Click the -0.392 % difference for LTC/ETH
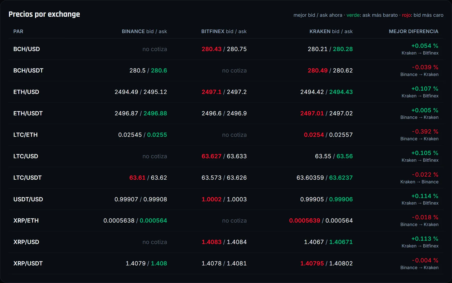 point(425,131)
